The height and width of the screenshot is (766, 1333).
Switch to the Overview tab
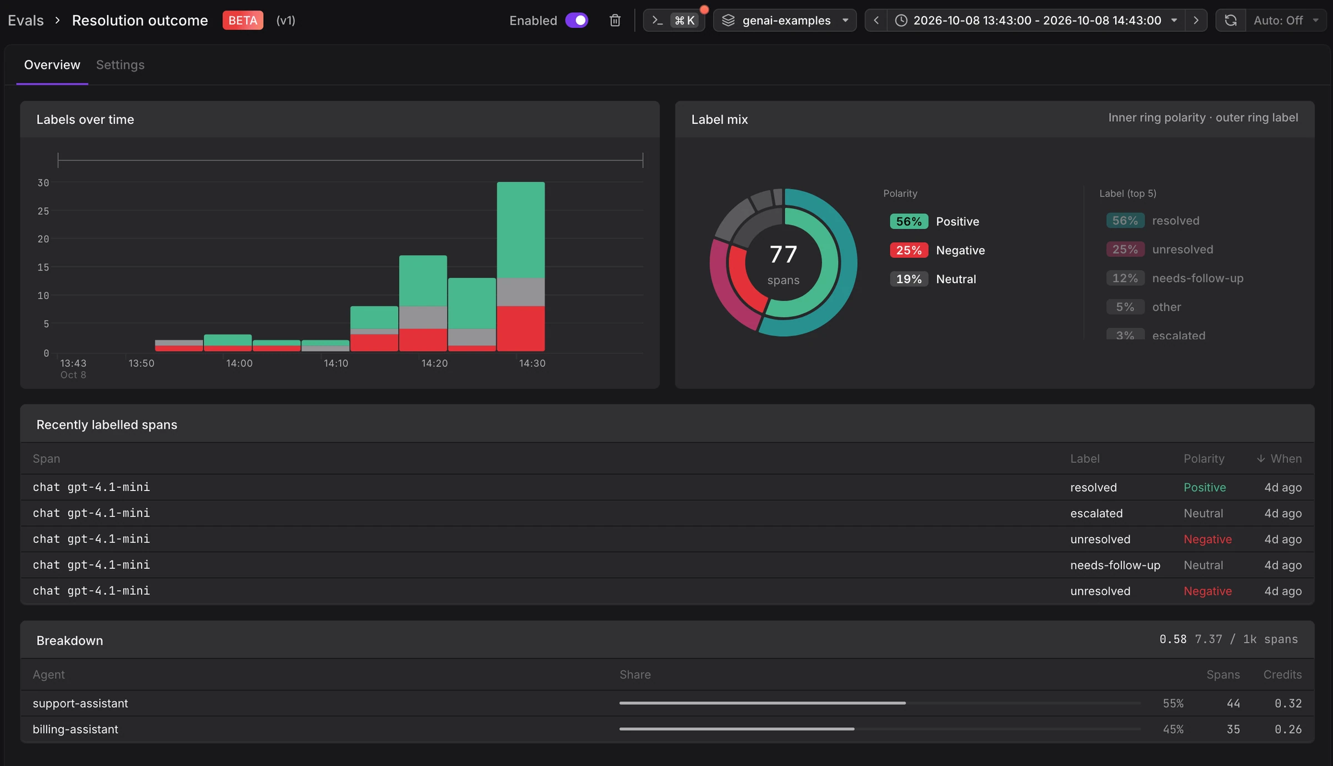pos(52,65)
